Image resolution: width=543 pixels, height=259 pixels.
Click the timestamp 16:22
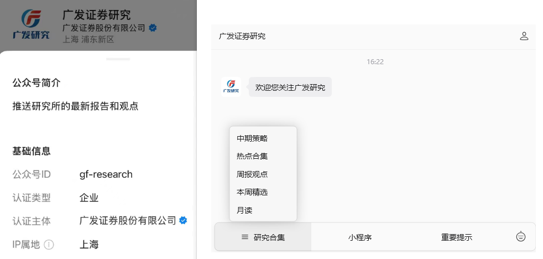[x=375, y=62]
